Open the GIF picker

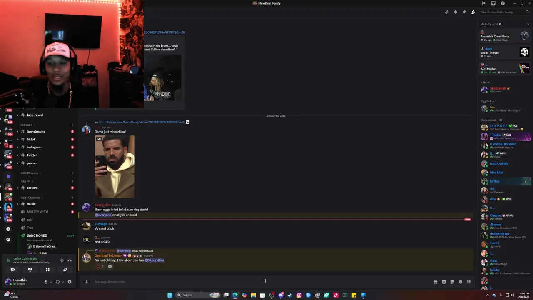click(x=444, y=282)
